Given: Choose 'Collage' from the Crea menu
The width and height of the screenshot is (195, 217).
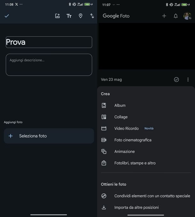Looking at the screenshot, I should 146,117.
